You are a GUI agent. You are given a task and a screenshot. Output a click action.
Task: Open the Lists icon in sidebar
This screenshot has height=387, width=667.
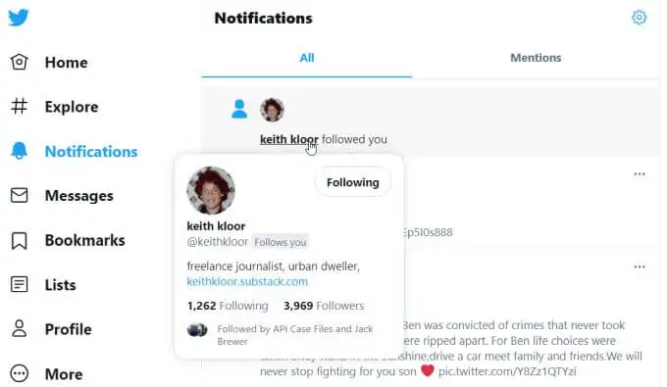20,285
